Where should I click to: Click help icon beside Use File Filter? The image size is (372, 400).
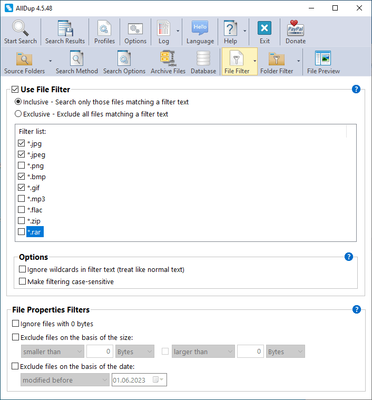(356, 89)
